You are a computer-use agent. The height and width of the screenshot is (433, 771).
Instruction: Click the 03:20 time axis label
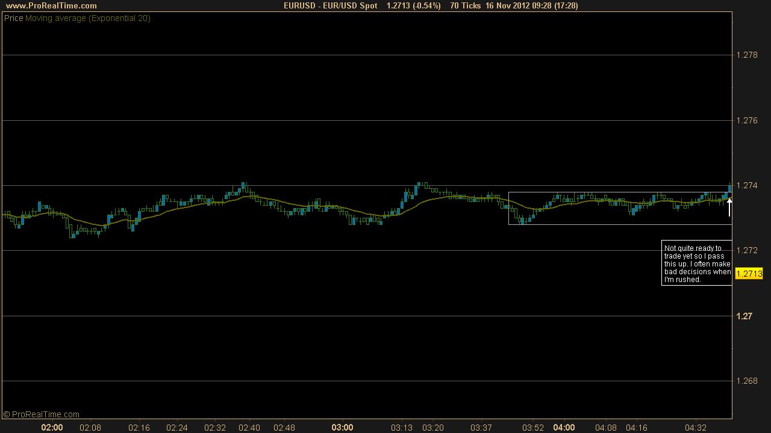pos(433,428)
